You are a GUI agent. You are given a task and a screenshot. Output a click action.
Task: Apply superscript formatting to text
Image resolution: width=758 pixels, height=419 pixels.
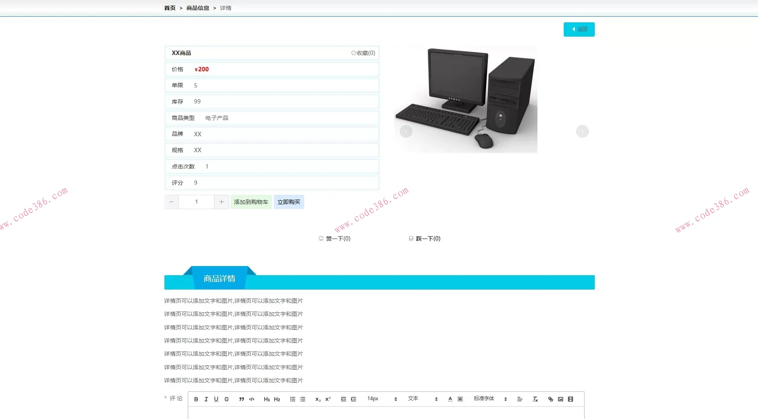click(x=327, y=399)
